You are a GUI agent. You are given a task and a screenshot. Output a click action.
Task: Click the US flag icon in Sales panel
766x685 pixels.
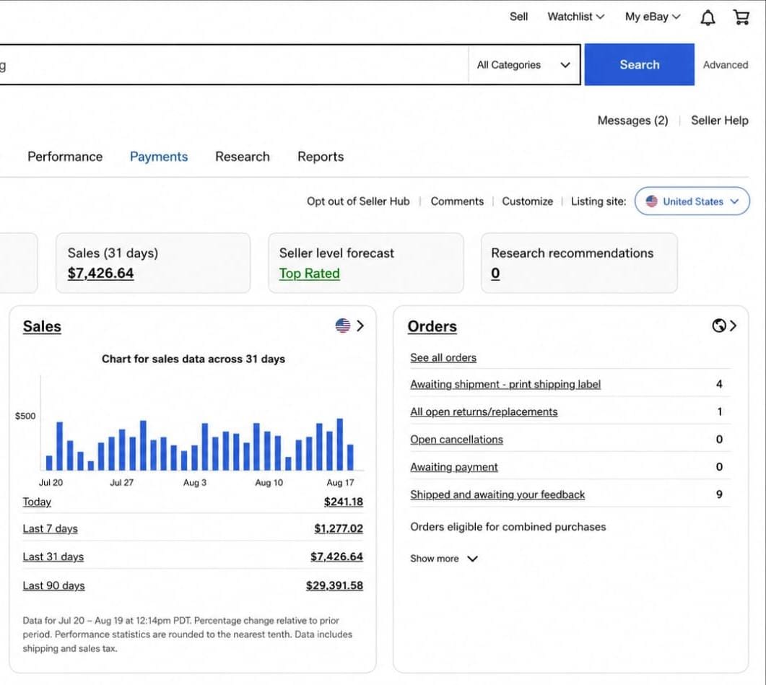pos(343,326)
